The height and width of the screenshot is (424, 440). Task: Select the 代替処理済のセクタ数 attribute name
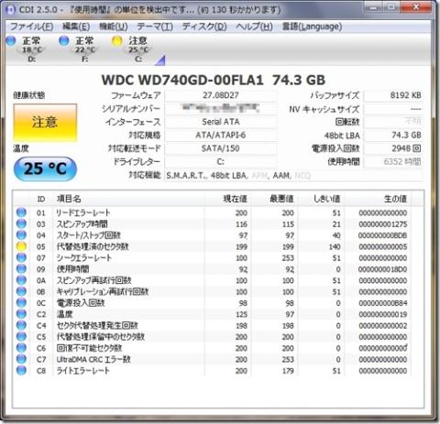pos(93,246)
